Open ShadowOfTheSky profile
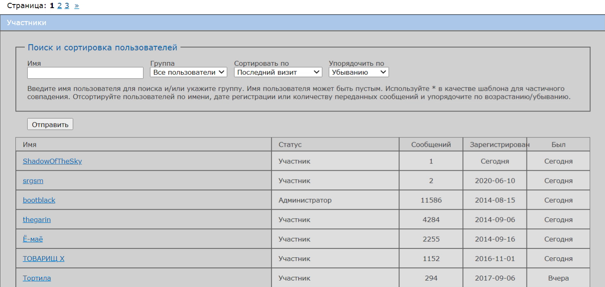The image size is (605, 287). pyautogui.click(x=52, y=161)
